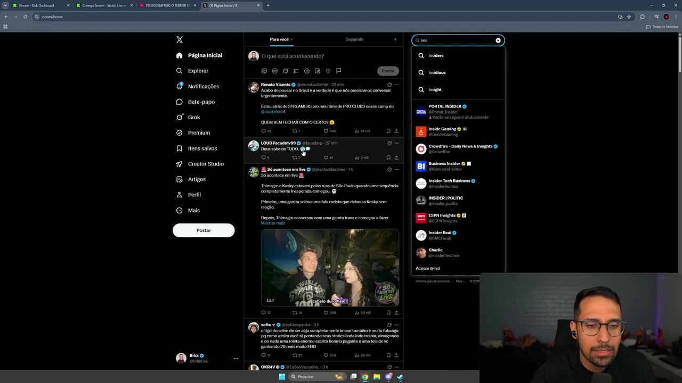Add a GIF to the post composer
Viewport: 682px width, 383px height.
pyautogui.click(x=275, y=71)
